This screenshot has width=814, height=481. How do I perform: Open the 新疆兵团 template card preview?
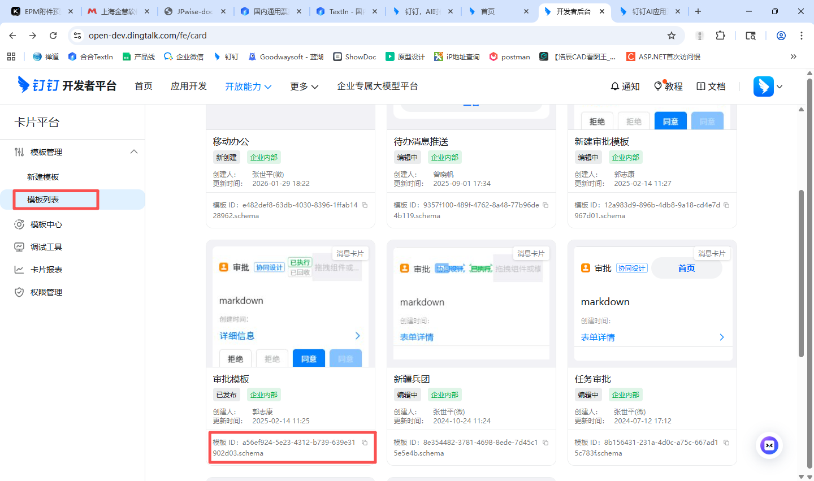coord(471,304)
